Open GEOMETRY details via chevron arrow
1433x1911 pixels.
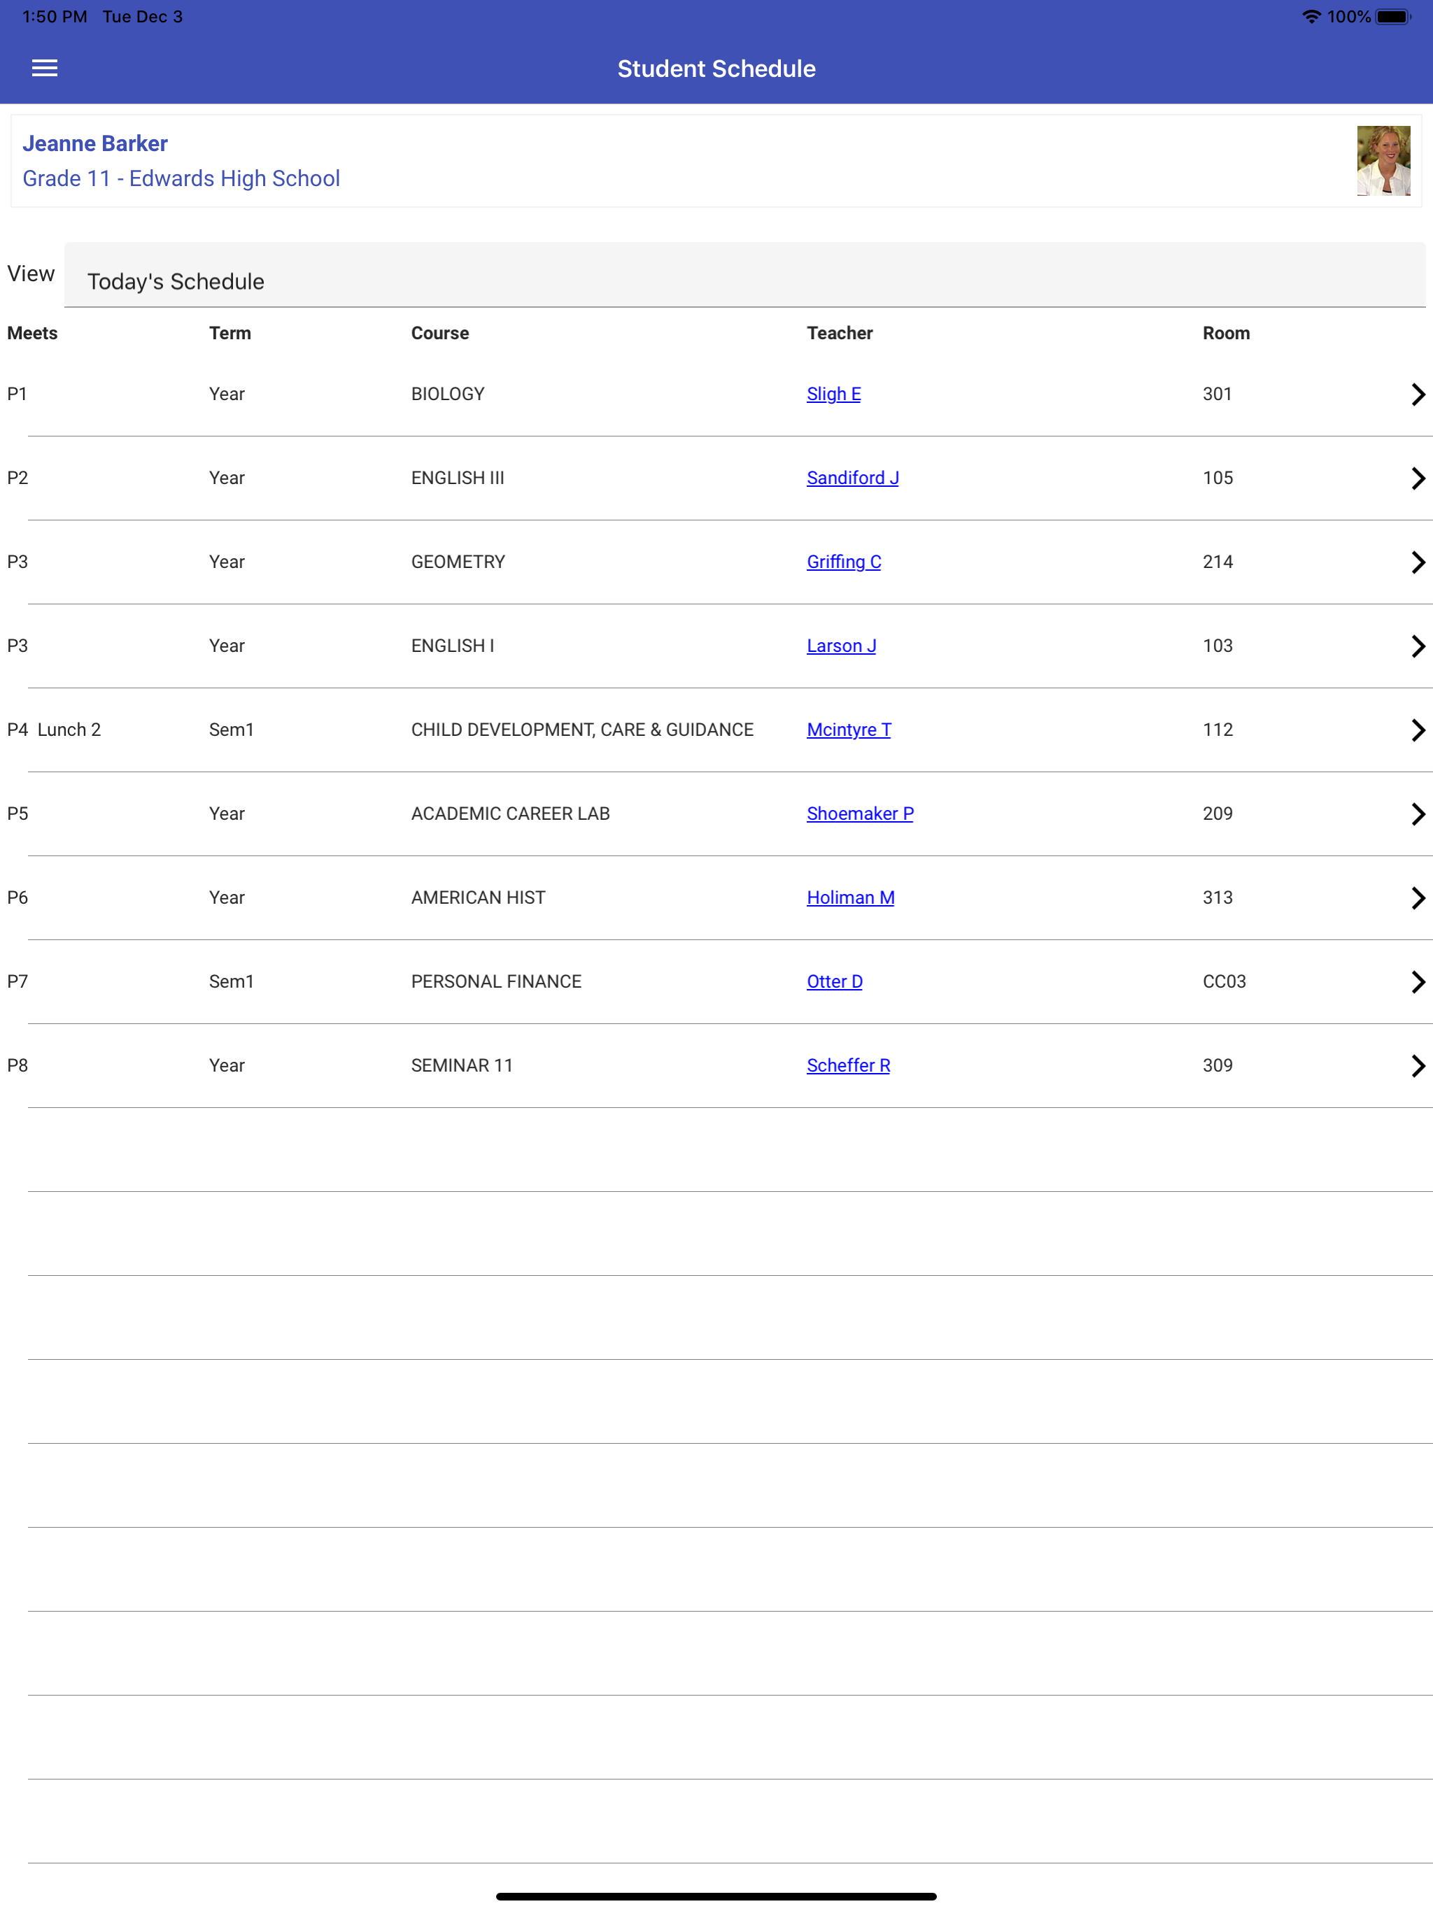click(x=1417, y=562)
